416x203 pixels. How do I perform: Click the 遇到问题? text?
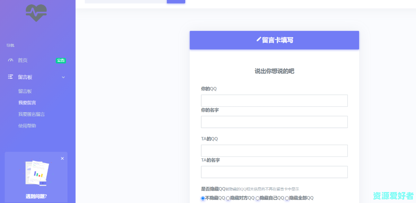[x=36, y=196]
